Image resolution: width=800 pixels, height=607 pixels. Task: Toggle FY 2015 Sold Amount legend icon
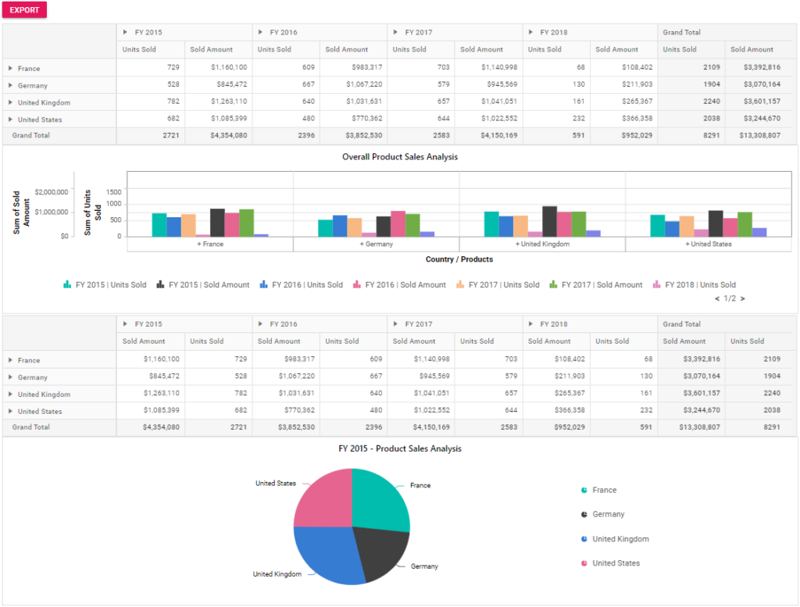(x=160, y=285)
